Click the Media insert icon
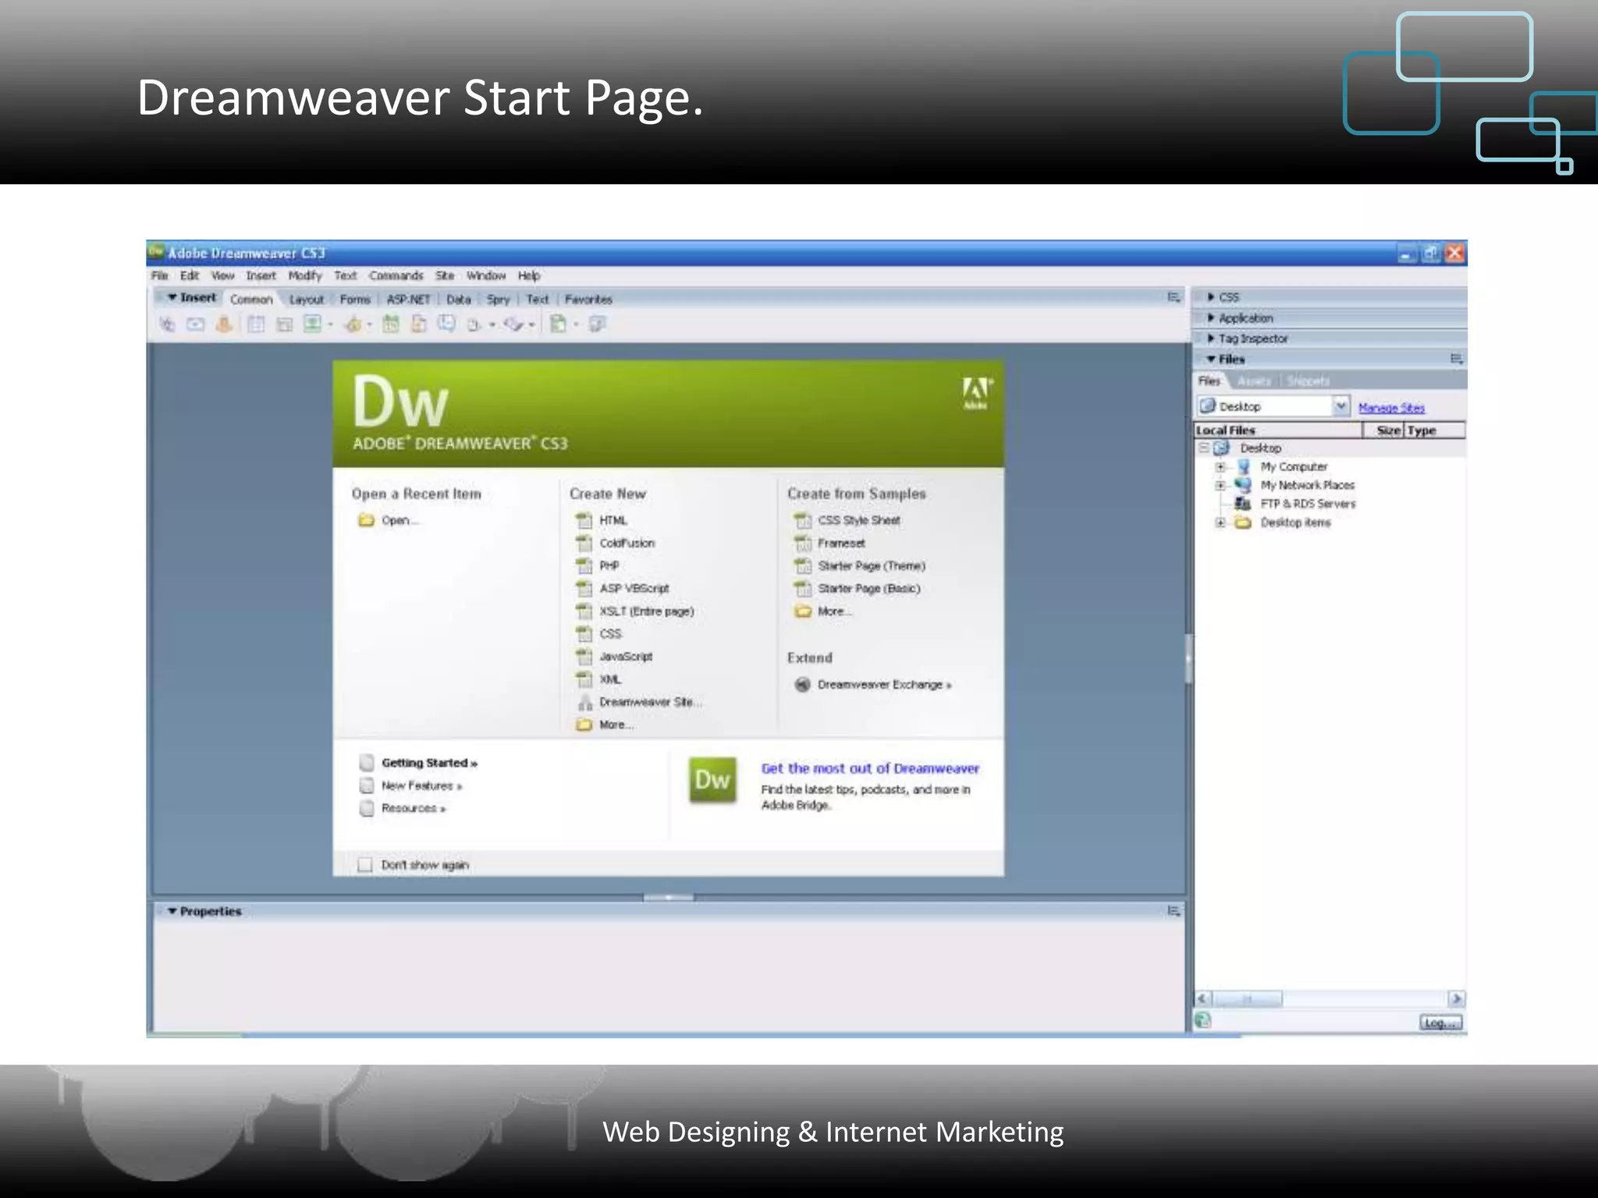 pos(353,324)
